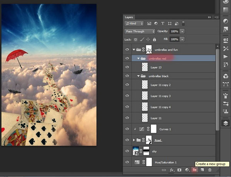Select the sky layer name
Image resolution: width=231 pixels, height=177 pixels.
coord(154,151)
